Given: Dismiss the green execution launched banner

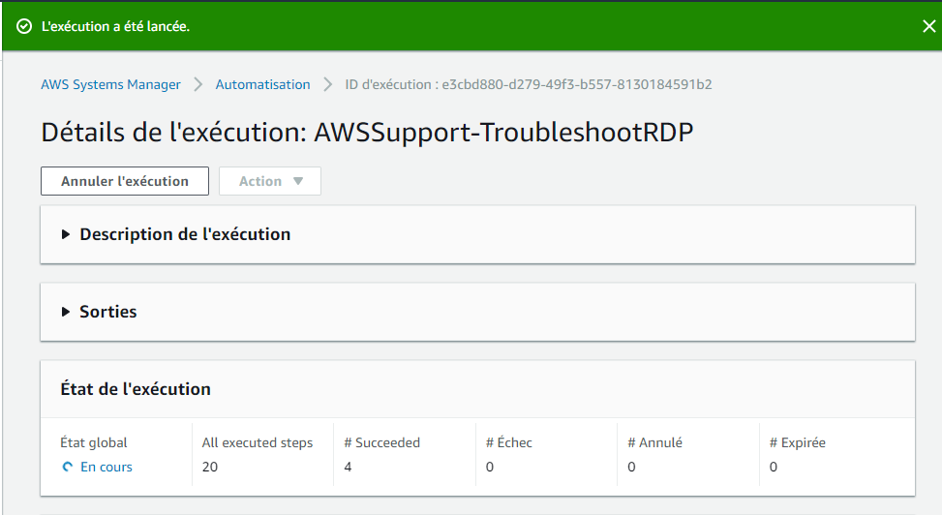Looking at the screenshot, I should 928,26.
